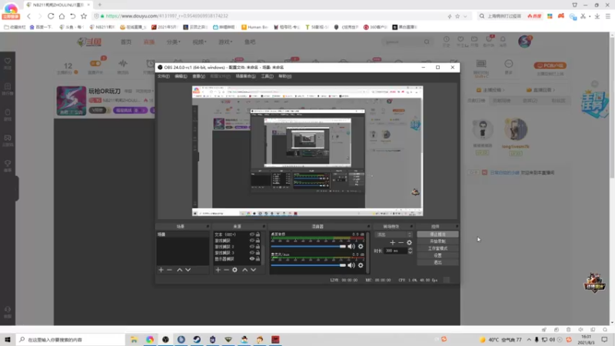The image size is (615, 346).
Task: Click the stop streaming button in Controls
Action: point(437,235)
